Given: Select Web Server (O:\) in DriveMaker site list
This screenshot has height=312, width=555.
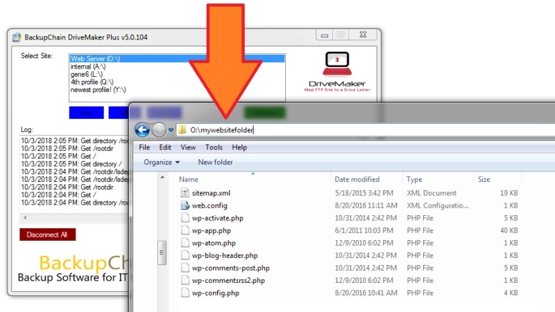Looking at the screenshot, I should [x=177, y=59].
